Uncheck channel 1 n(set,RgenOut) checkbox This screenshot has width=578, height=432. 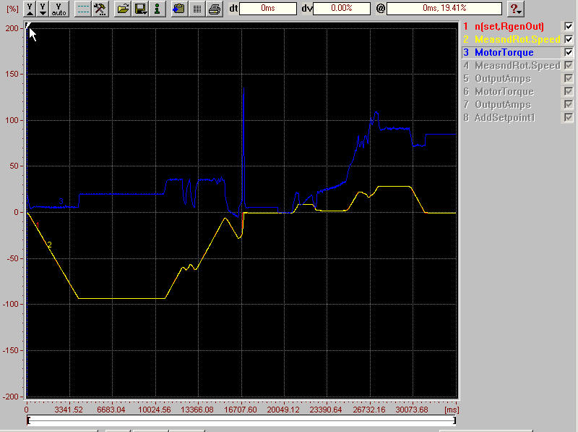[x=569, y=26]
